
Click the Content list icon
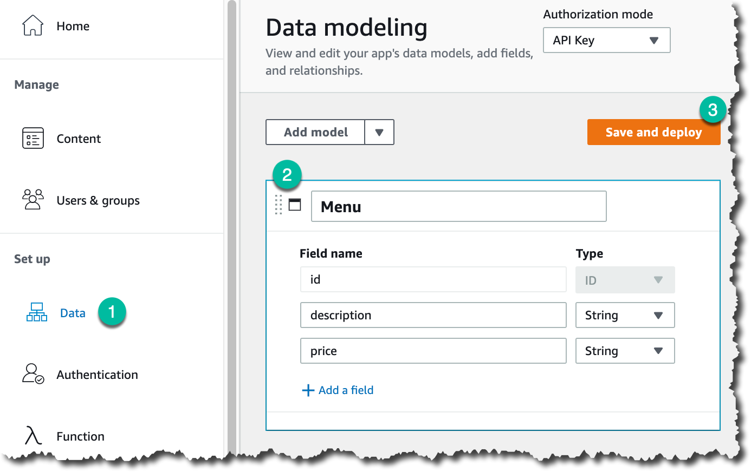pos(33,139)
